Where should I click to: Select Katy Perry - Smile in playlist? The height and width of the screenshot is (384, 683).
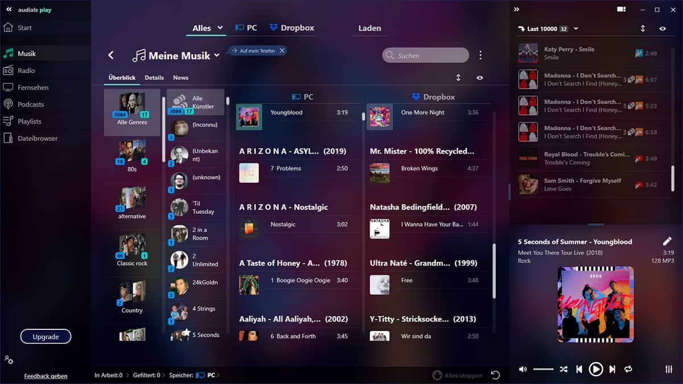(589, 53)
